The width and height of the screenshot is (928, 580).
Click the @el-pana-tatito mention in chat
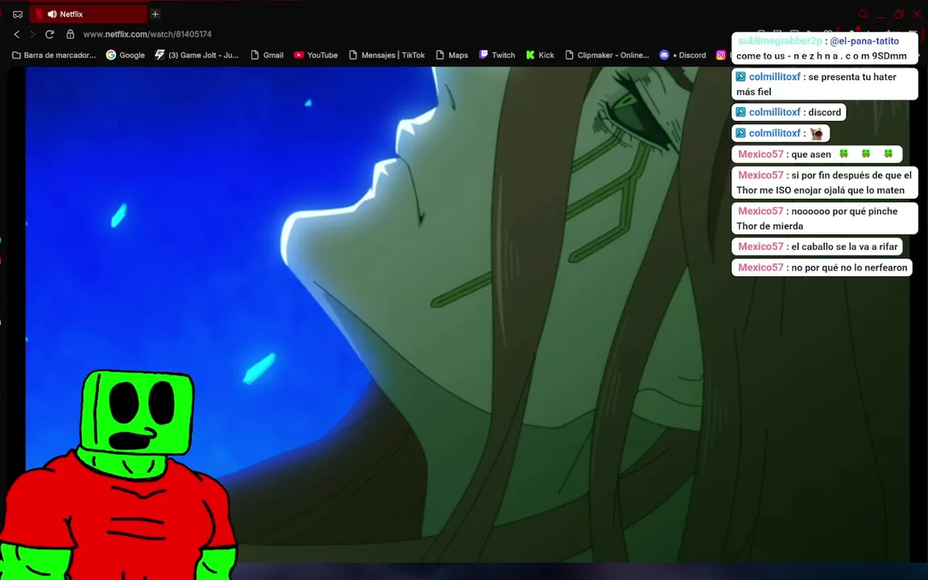[x=864, y=41]
